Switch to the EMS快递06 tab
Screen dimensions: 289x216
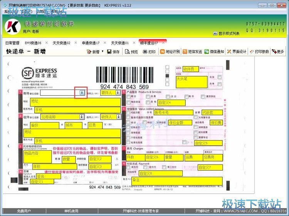33,43
